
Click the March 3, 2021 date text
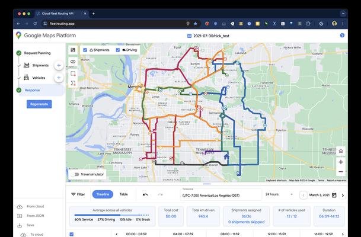pyautogui.click(x=319, y=195)
